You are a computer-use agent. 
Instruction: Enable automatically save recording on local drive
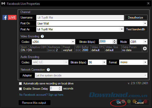(21, 83)
